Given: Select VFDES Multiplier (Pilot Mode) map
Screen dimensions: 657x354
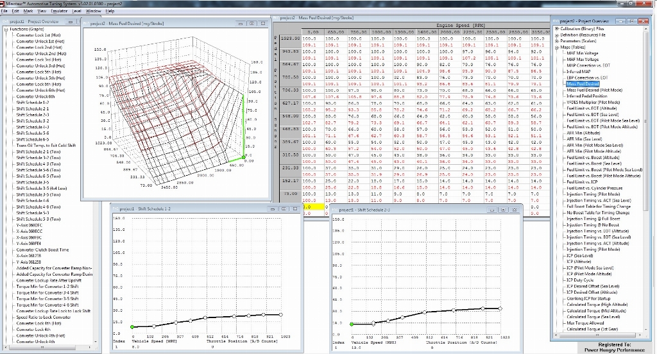Looking at the screenshot, I should tap(593, 102).
